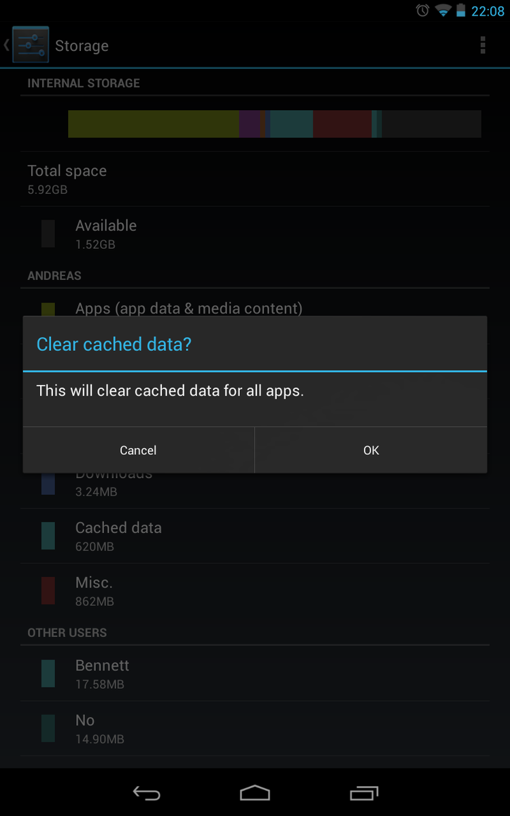This screenshot has width=510, height=816.
Task: Open the No user storage entry
Action: [255, 728]
